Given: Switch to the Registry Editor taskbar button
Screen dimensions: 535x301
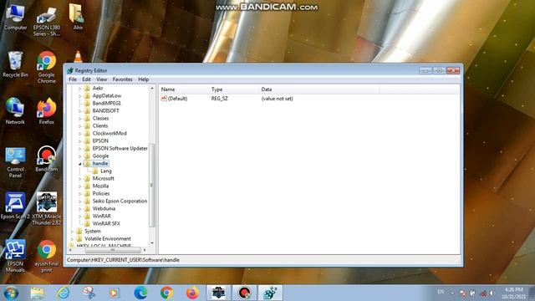Looking at the screenshot, I should [x=270, y=293].
